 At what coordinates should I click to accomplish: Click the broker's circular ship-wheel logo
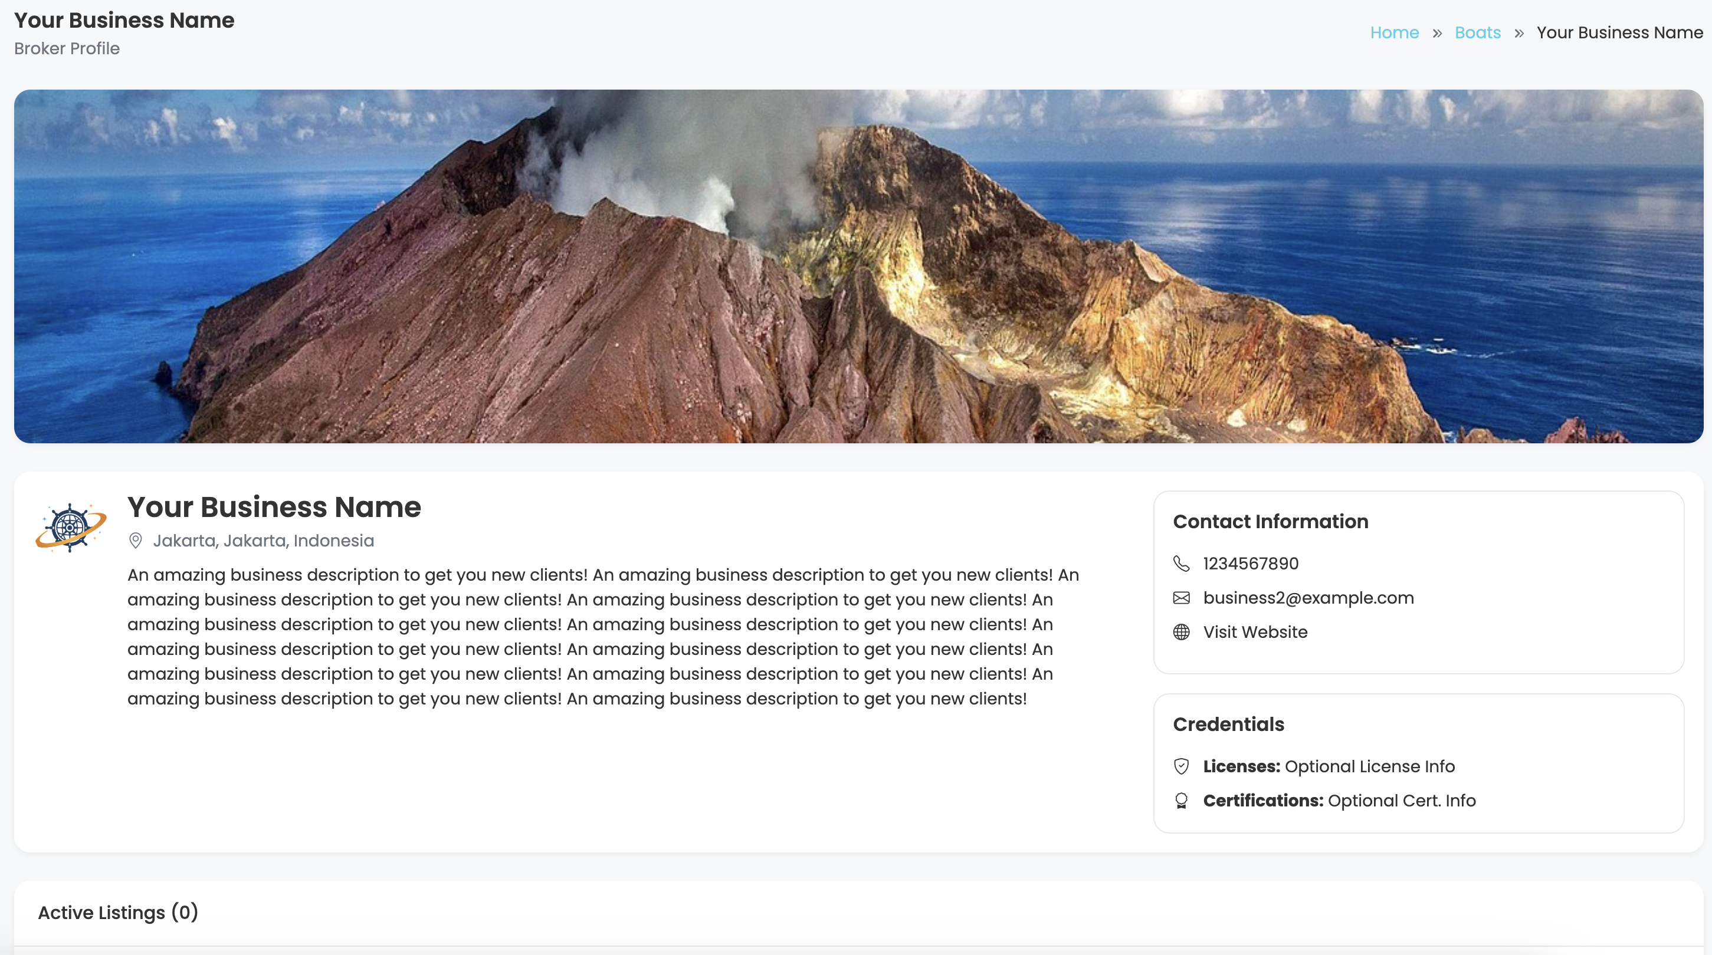[x=69, y=526]
